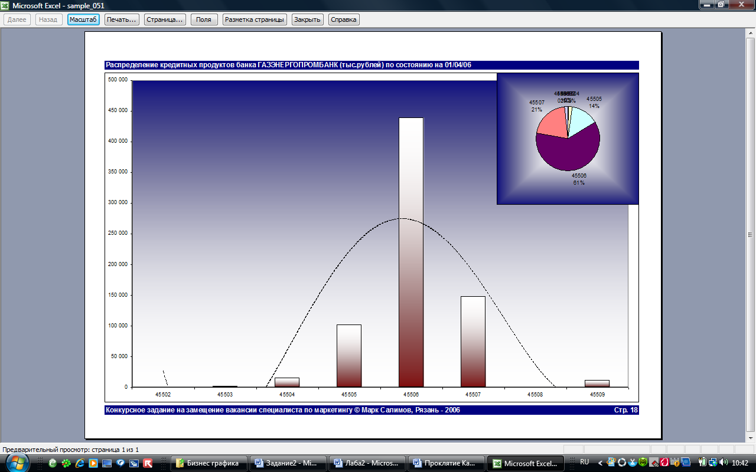Switch to Разметка страницы view
Screen dimensions: 756x472
click(x=255, y=19)
